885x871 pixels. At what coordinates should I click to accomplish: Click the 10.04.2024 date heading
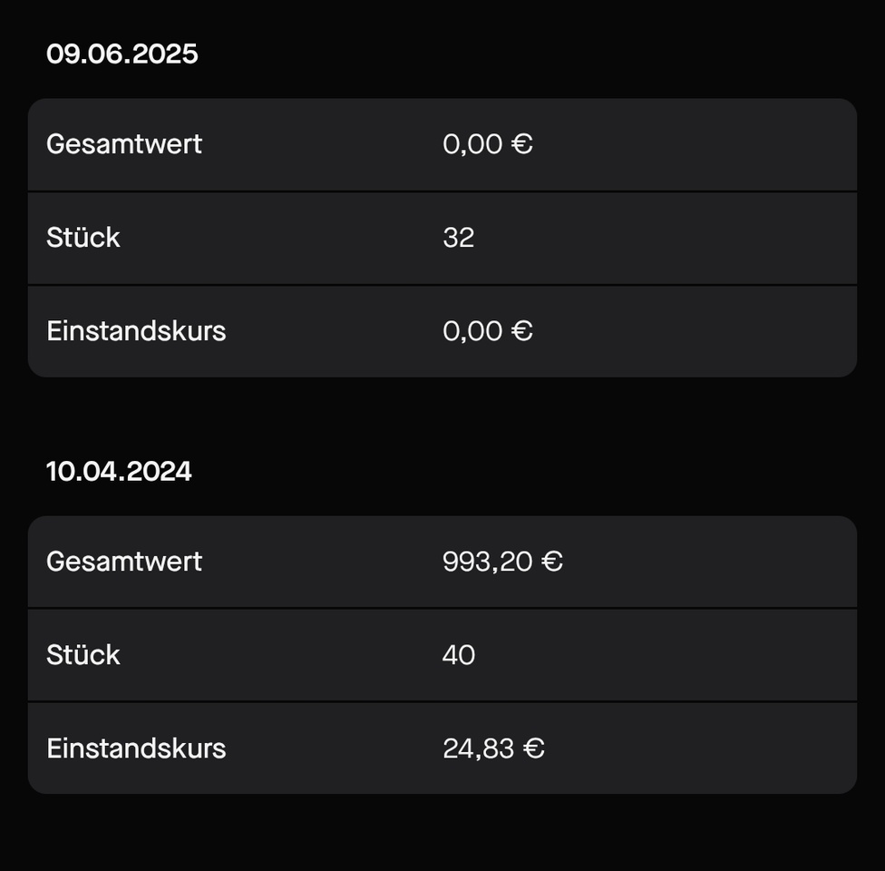coord(119,472)
